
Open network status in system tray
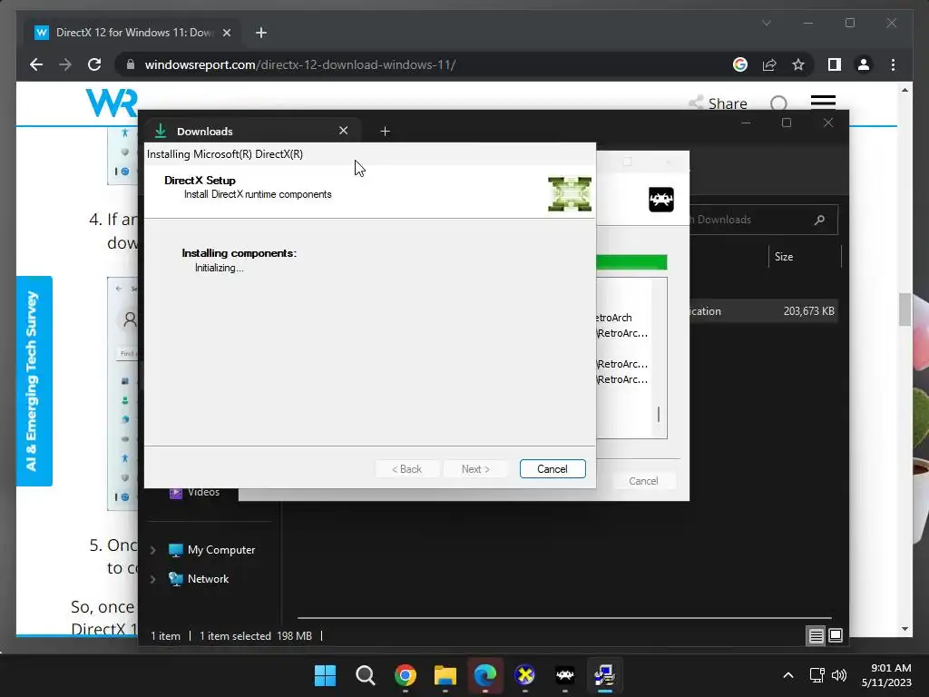click(x=817, y=675)
